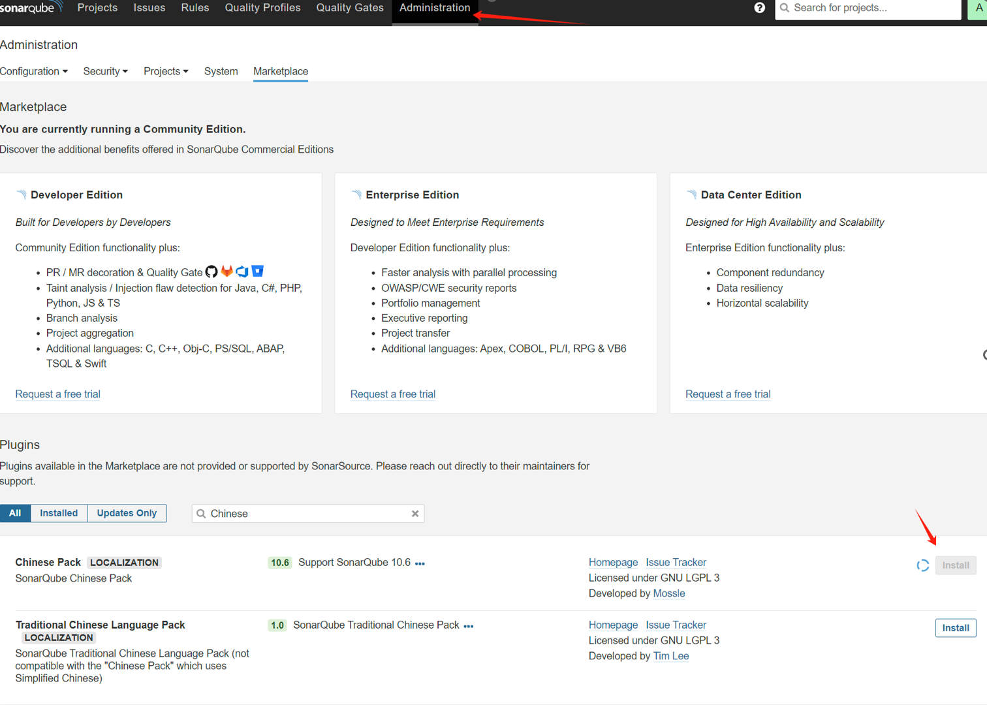Select the Marketplace tab
The width and height of the screenshot is (987, 705).
(281, 71)
